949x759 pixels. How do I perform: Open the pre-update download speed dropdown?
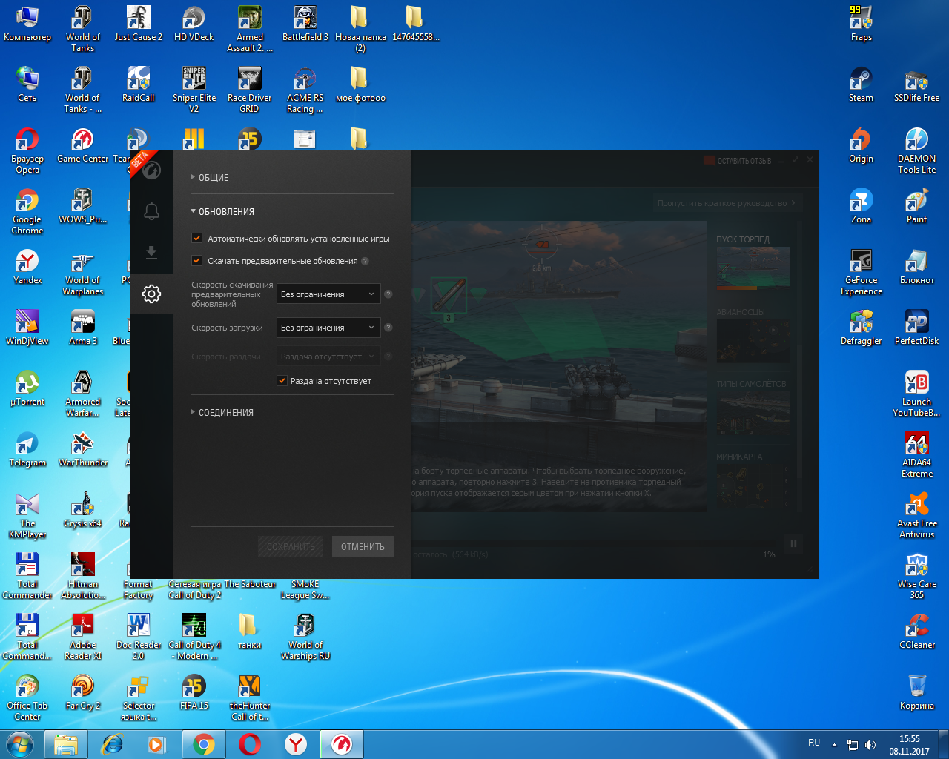328,294
